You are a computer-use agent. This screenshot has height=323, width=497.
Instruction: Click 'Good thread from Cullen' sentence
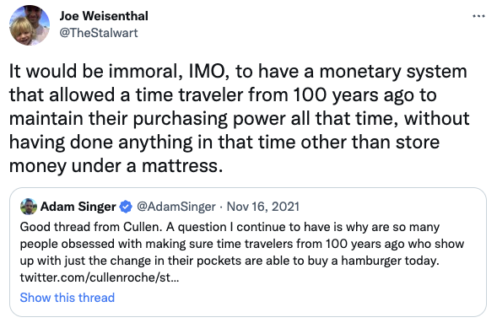pos(90,227)
